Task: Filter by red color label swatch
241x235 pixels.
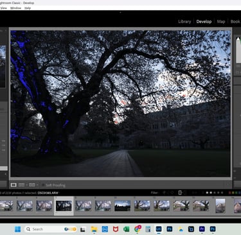Action: pyautogui.click(x=230, y=193)
